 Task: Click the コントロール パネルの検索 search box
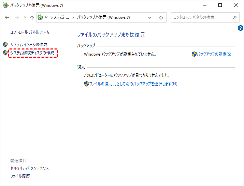tap(205, 17)
